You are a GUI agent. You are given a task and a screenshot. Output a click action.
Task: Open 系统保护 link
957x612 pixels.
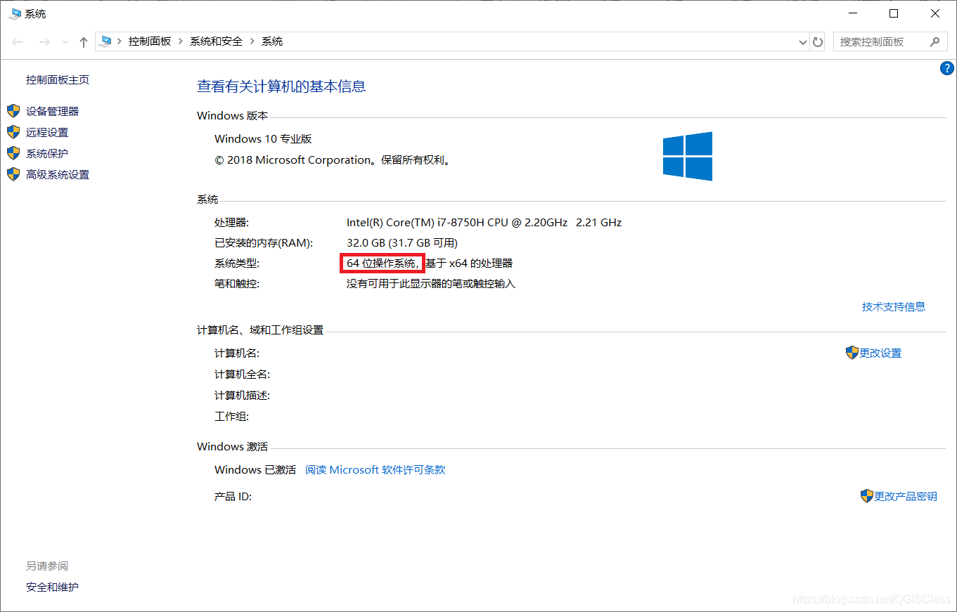pos(47,153)
